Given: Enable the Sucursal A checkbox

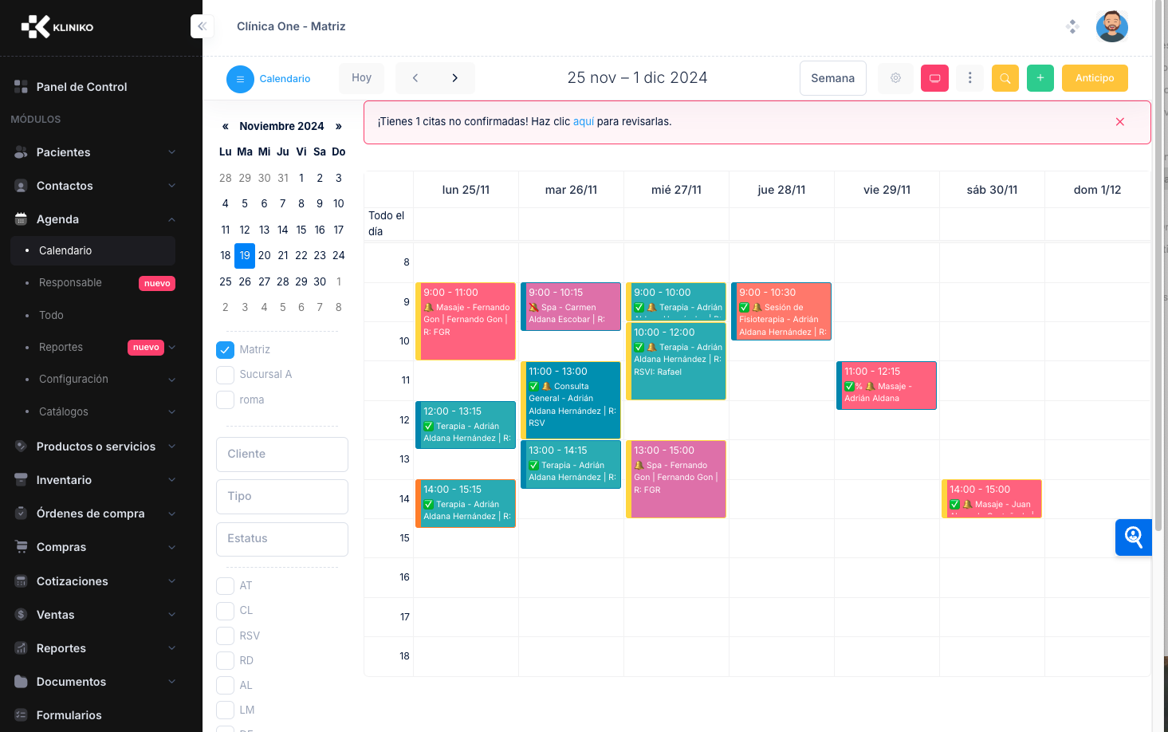Looking at the screenshot, I should coord(225,374).
